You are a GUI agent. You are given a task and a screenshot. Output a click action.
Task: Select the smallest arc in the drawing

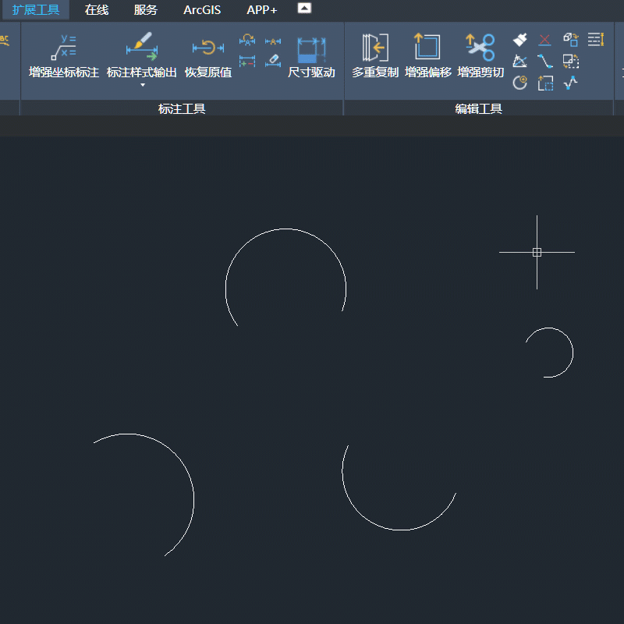573,351
